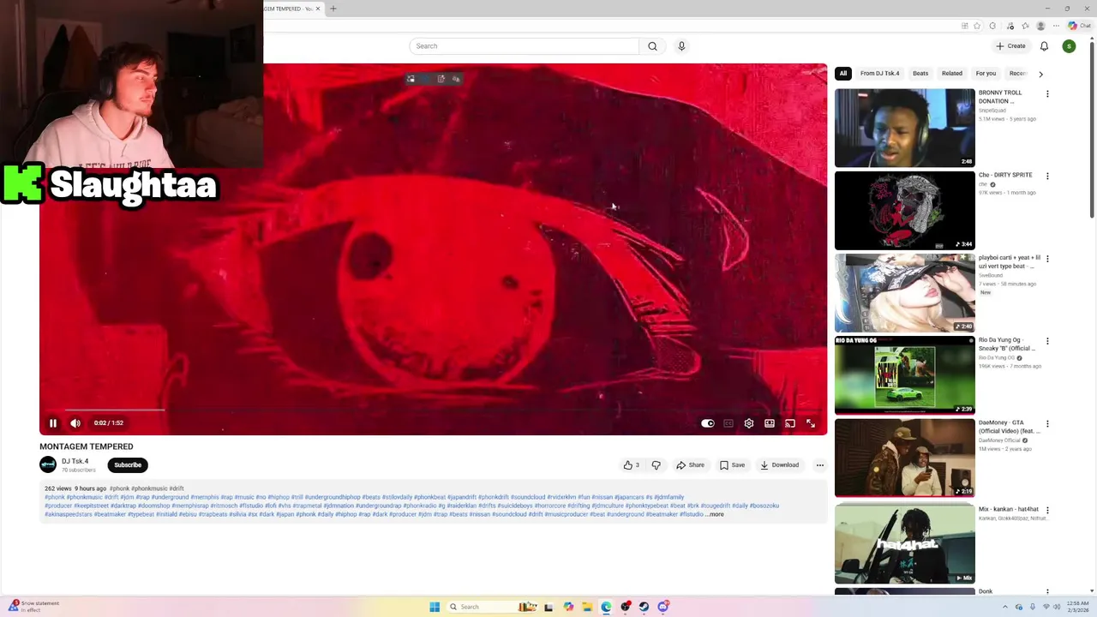Open Discord from the taskbar
This screenshot has height=617, width=1097.
pos(662,607)
